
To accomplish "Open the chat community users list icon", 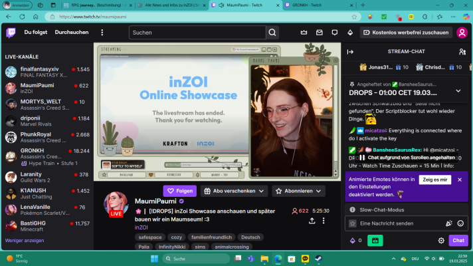I will pyautogui.click(x=462, y=52).
